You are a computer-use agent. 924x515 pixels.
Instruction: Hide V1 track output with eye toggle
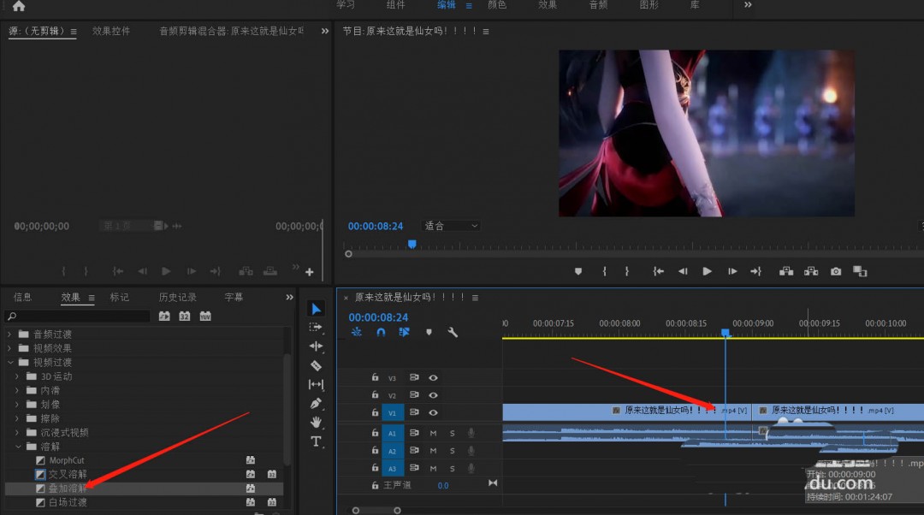pos(433,411)
